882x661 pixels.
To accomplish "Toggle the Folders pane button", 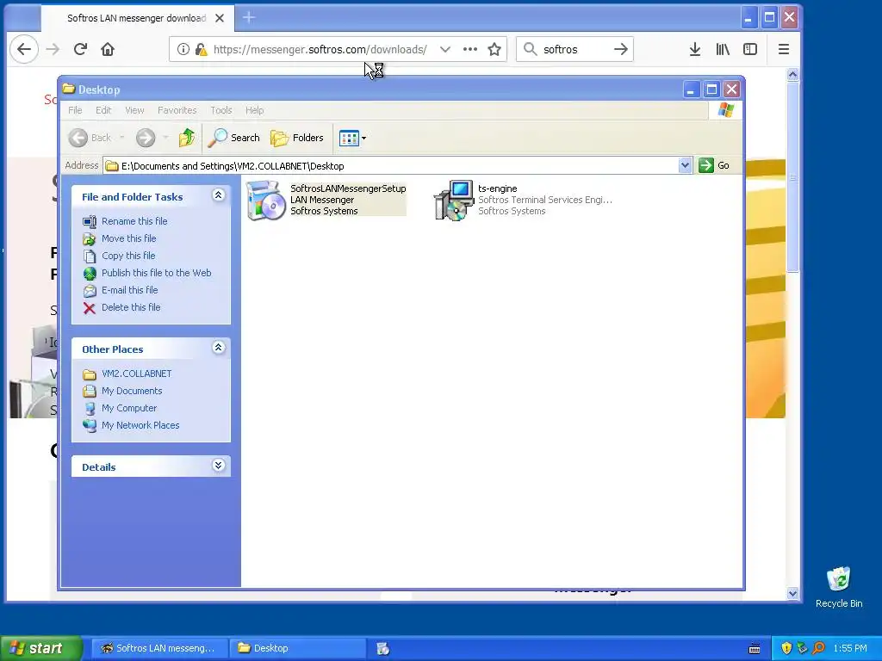I will (297, 138).
